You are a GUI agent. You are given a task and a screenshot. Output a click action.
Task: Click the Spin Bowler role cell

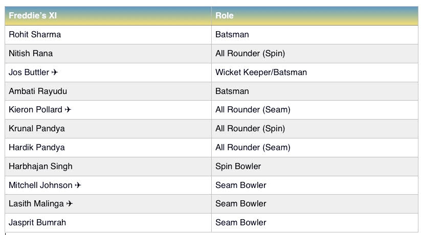tap(315, 167)
